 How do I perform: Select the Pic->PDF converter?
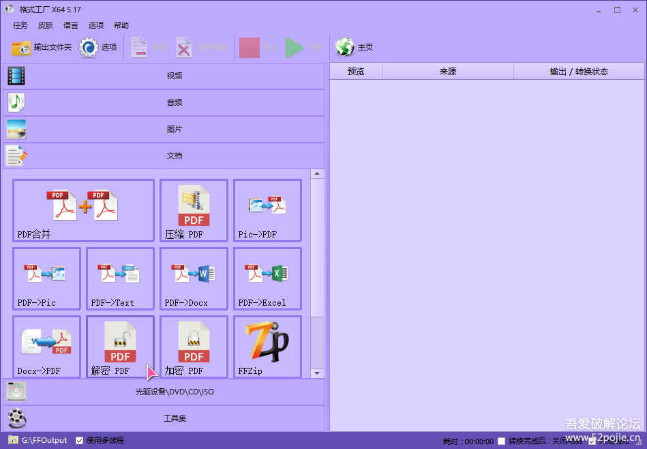(x=267, y=210)
